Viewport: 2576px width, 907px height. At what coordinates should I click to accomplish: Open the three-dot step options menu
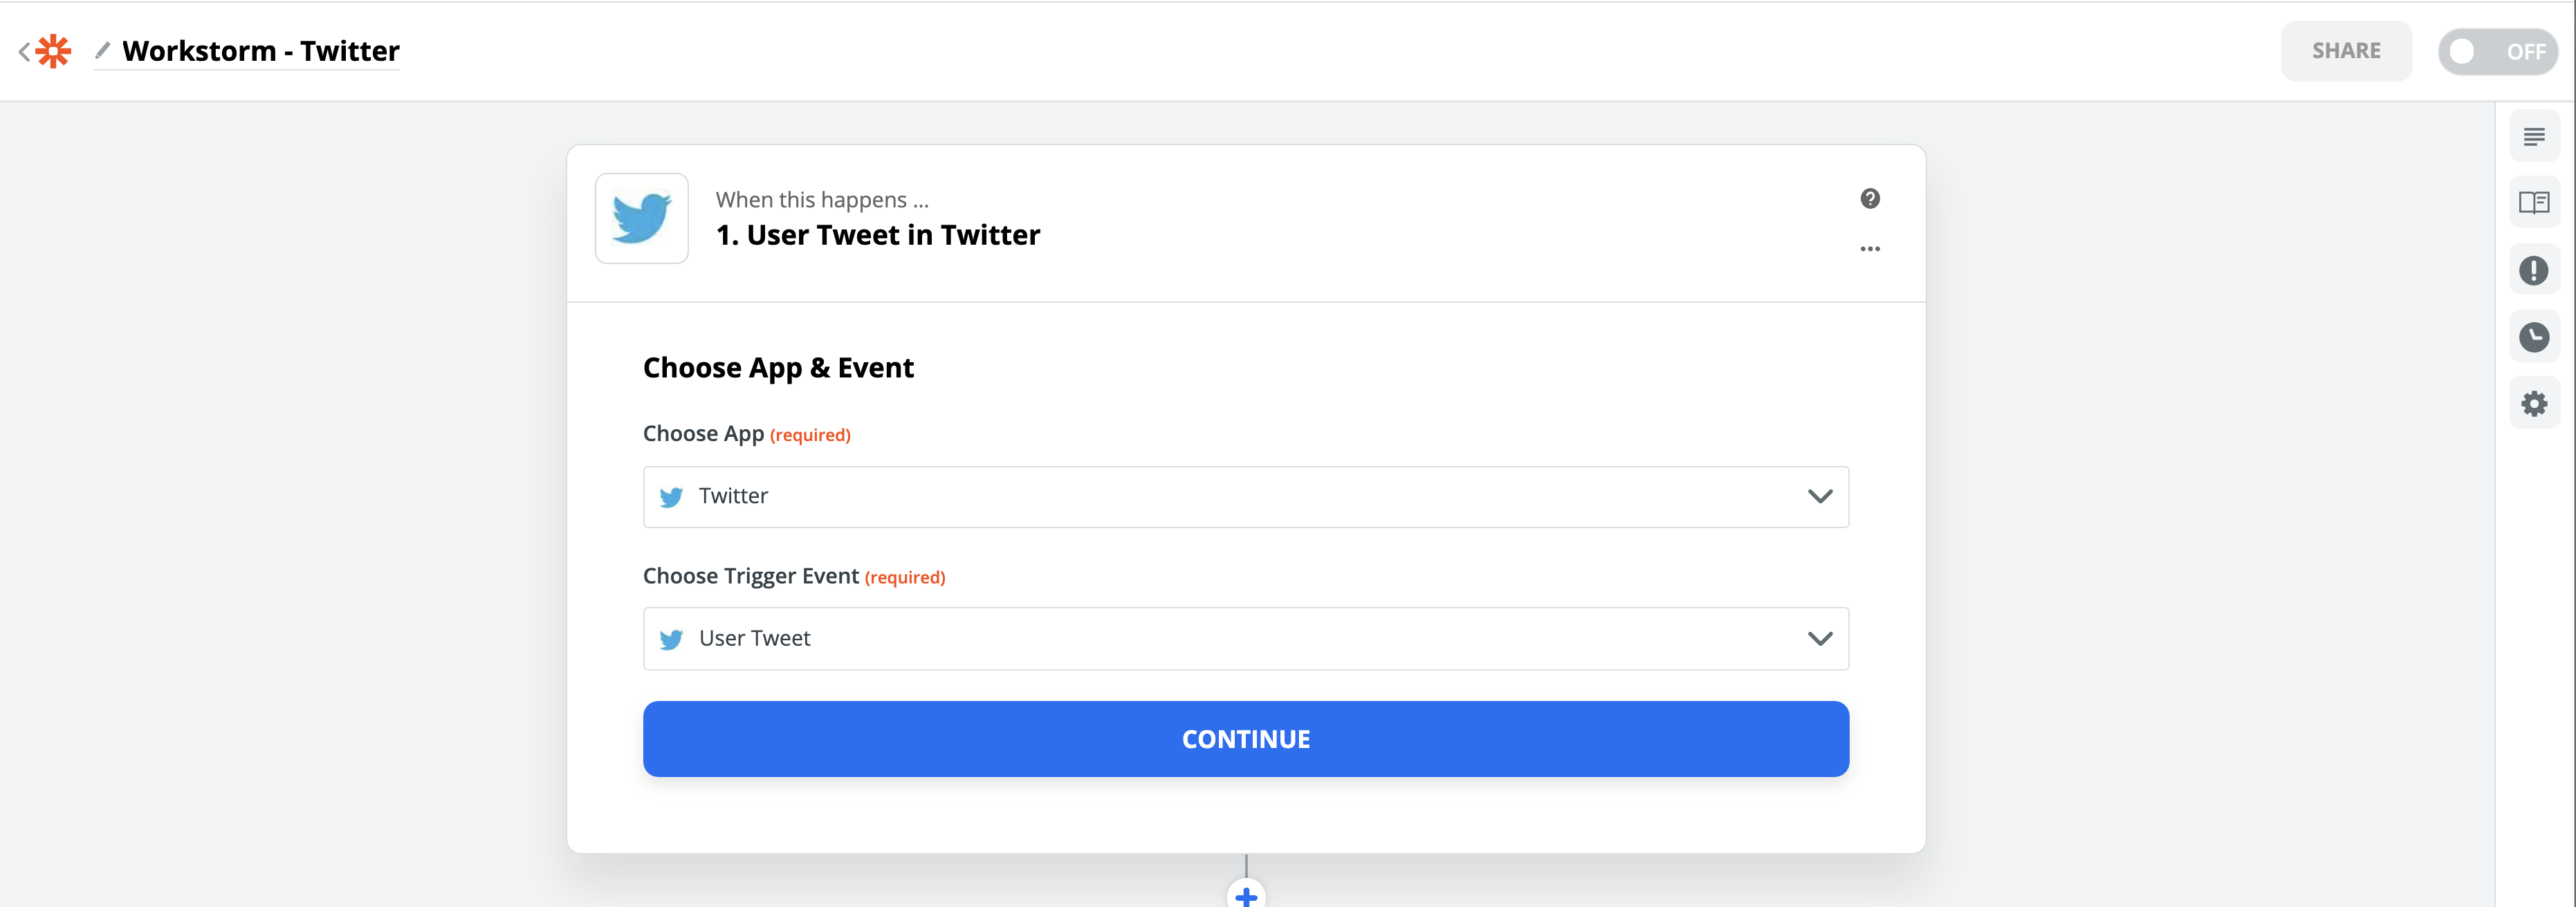1869,249
